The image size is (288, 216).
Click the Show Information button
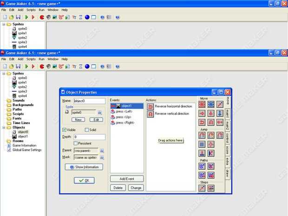84,167
